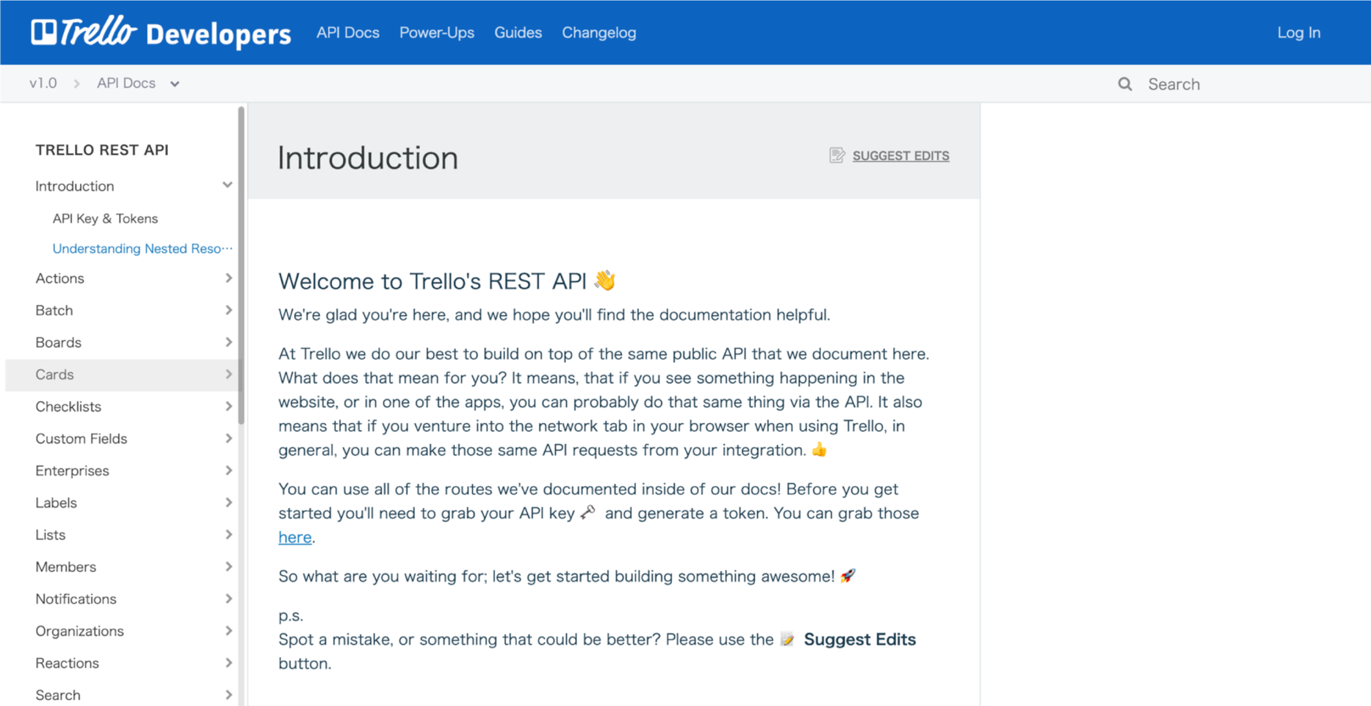Expand the Enterprises section chevron

tap(228, 470)
